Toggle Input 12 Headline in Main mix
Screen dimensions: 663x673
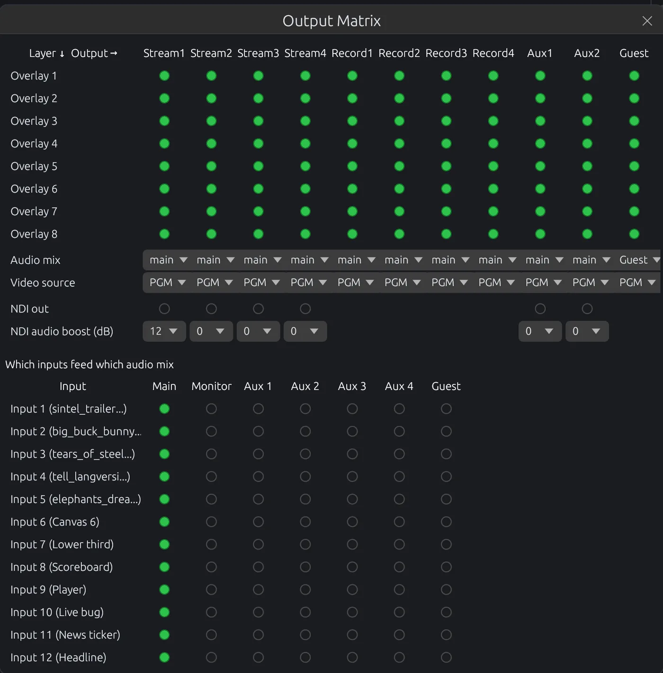164,657
